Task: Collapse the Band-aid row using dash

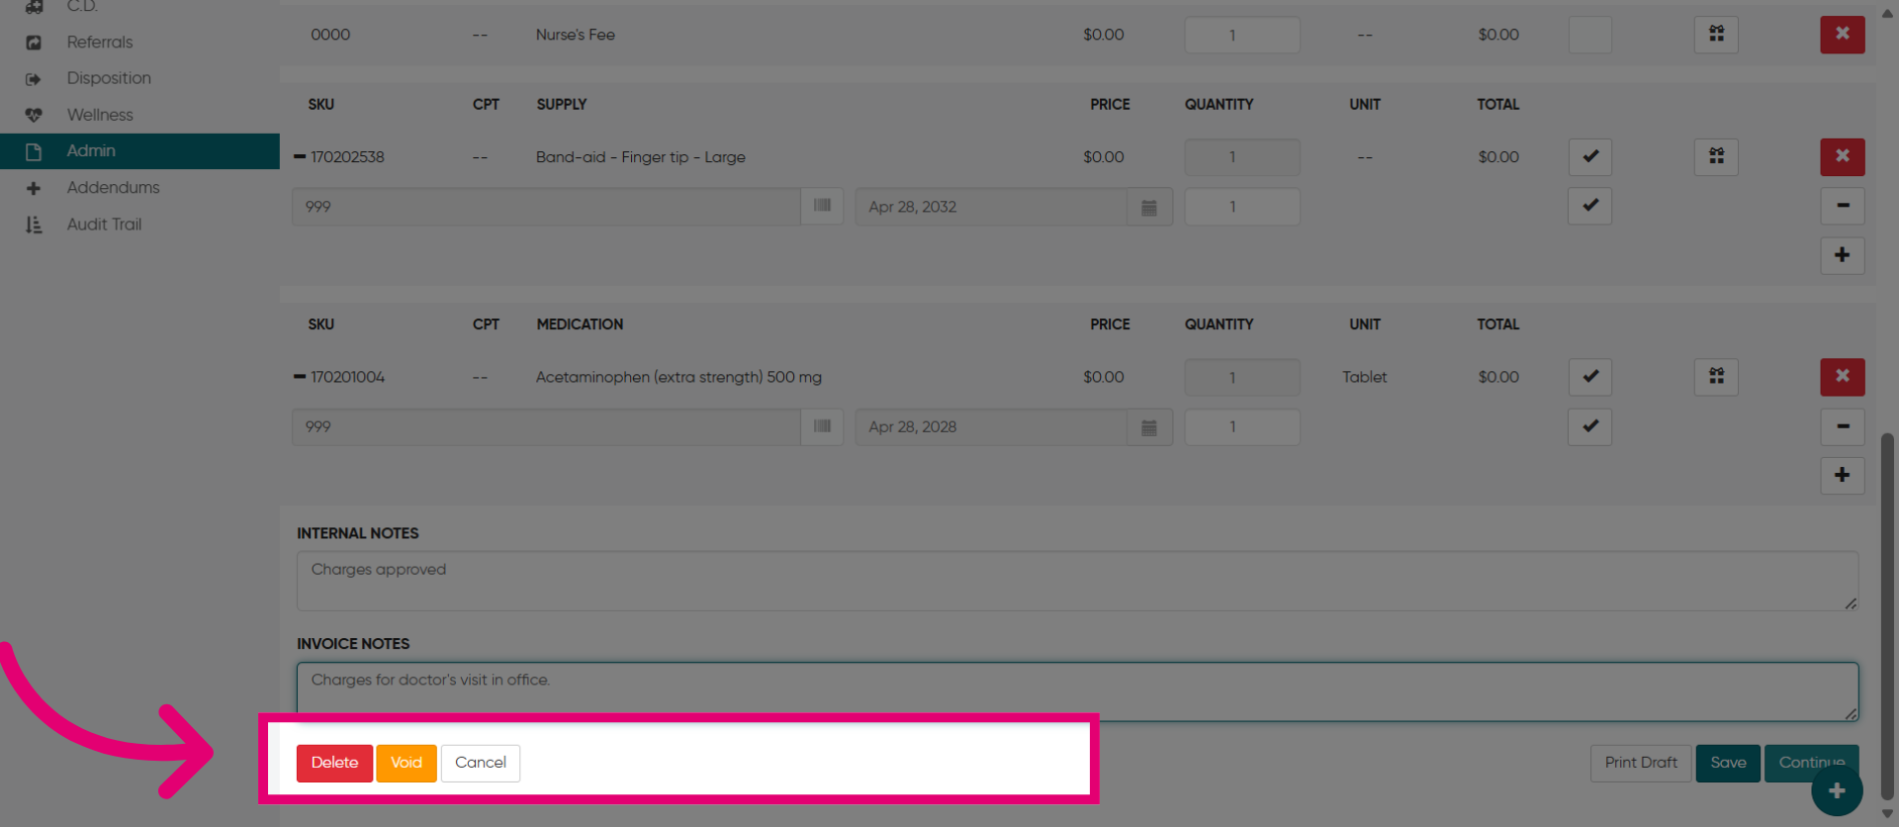Action: (300, 156)
